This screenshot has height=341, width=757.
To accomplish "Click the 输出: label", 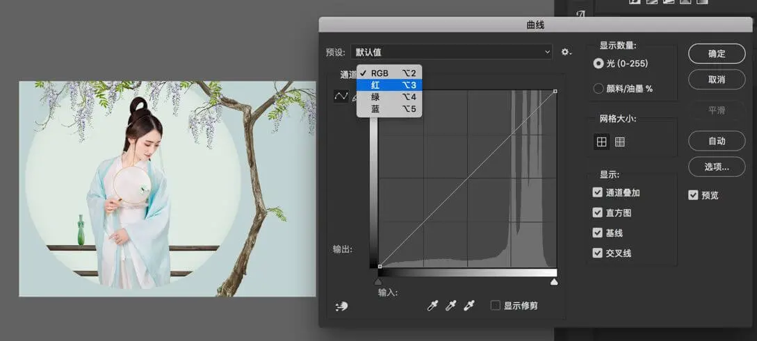I will click(342, 249).
